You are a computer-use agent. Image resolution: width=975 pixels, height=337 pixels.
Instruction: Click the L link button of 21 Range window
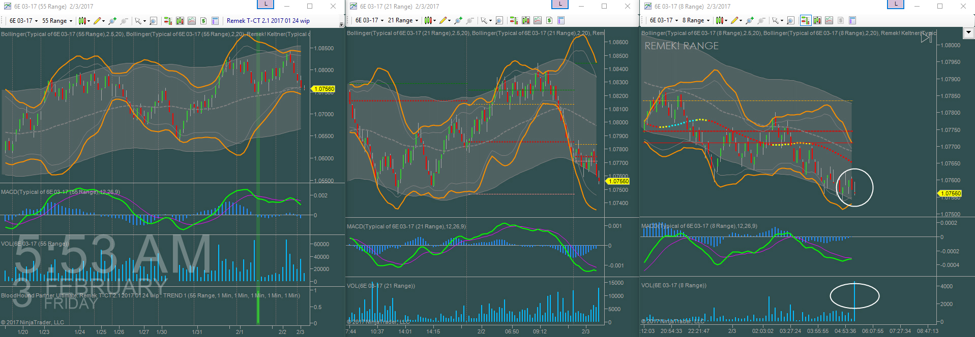560,4
